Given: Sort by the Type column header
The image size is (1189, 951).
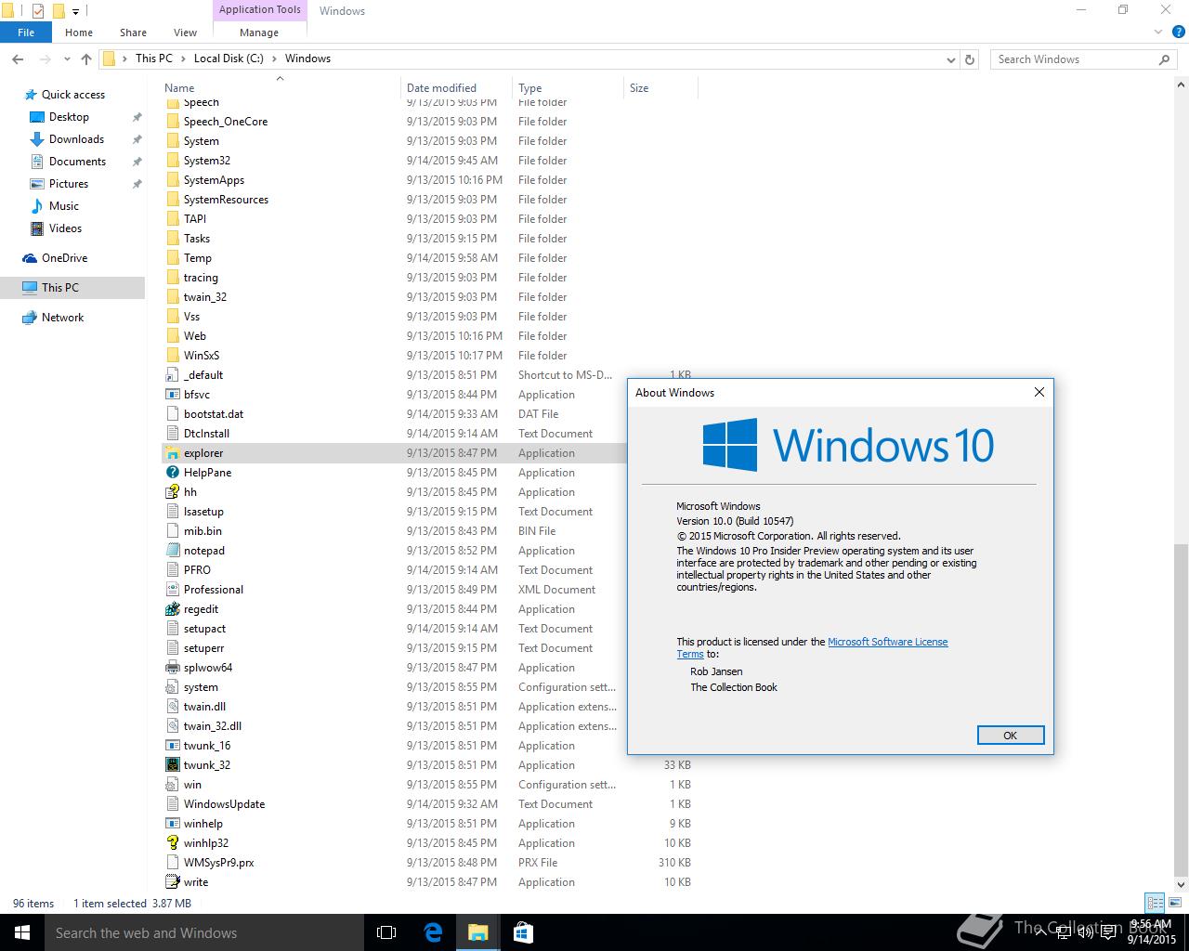Looking at the screenshot, I should [x=568, y=88].
